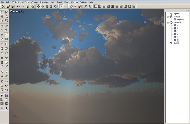190x124 pixels.
Task: Switch to the four-viewport quad layout
Action: pyautogui.click(x=134, y=6)
